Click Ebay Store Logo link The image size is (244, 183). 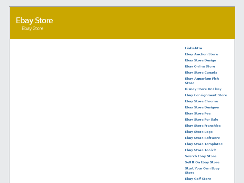199,132
